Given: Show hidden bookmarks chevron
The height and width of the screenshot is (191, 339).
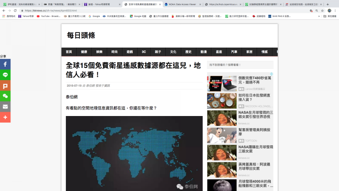Looking at the screenshot, I should pos(319,16).
